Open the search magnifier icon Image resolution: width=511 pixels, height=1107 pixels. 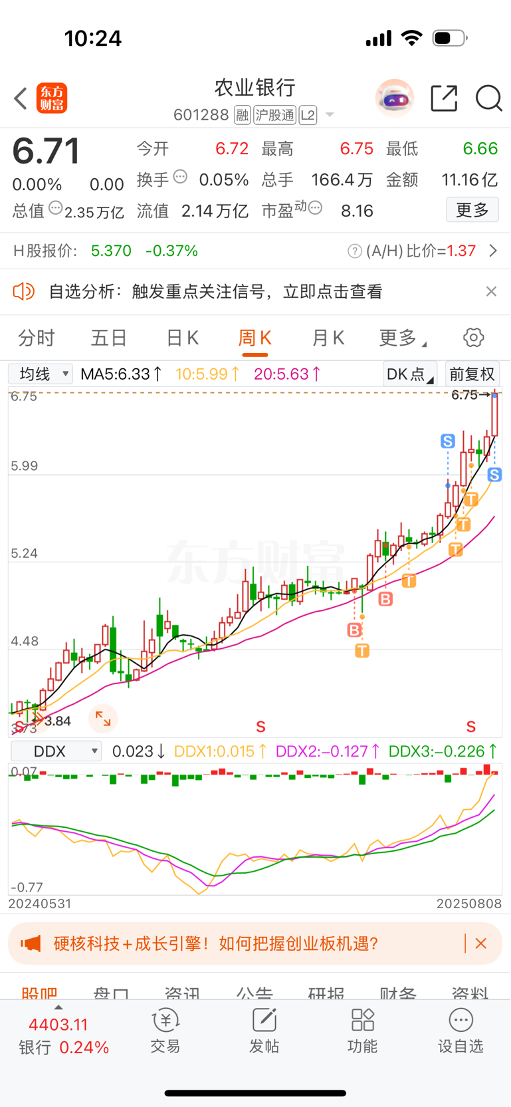[x=489, y=98]
